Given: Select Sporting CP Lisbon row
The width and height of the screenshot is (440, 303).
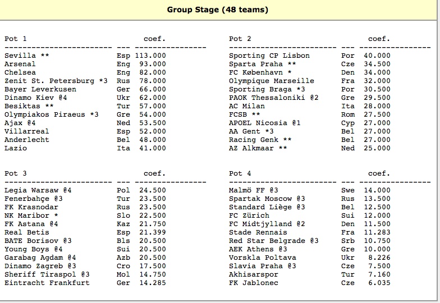Looking at the screenshot, I should pyautogui.click(x=269, y=56).
